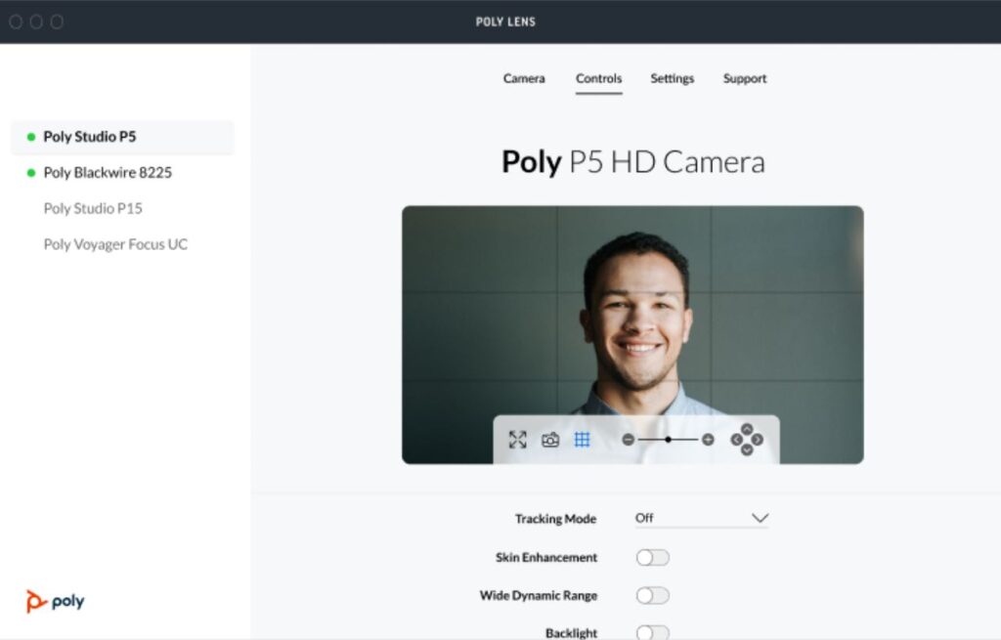
Task: Select Poly Voyager Focus UC device
Action: 115,244
